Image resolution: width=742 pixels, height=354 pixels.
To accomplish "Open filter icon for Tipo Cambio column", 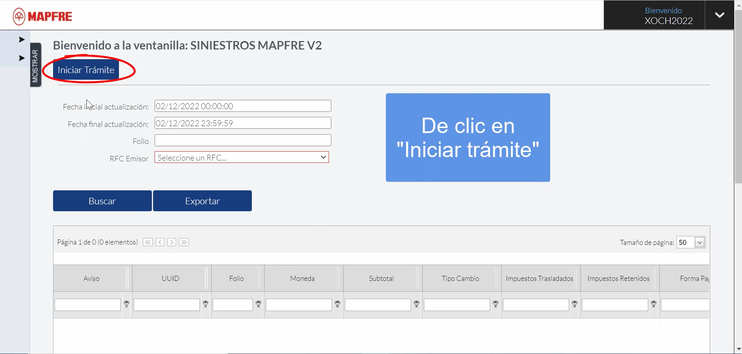I will pos(496,304).
